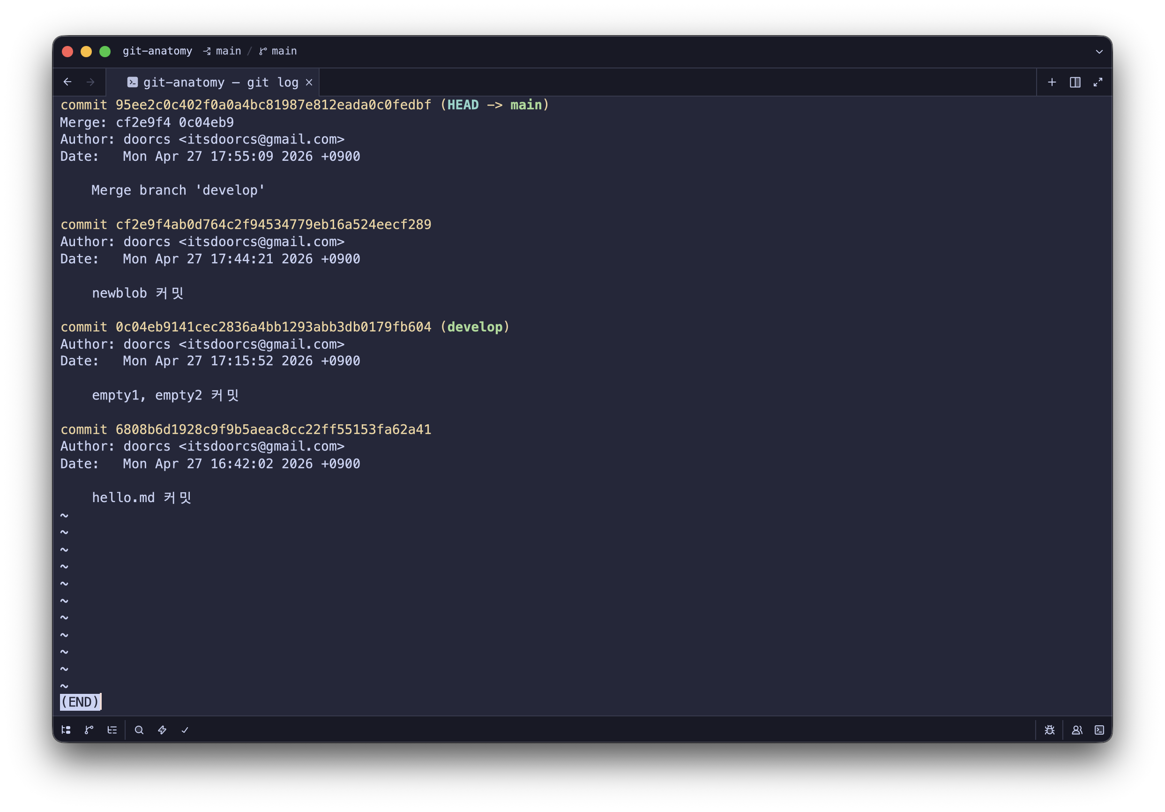The height and width of the screenshot is (812, 1165).
Task: Open the project panel icon
Action: 66,730
